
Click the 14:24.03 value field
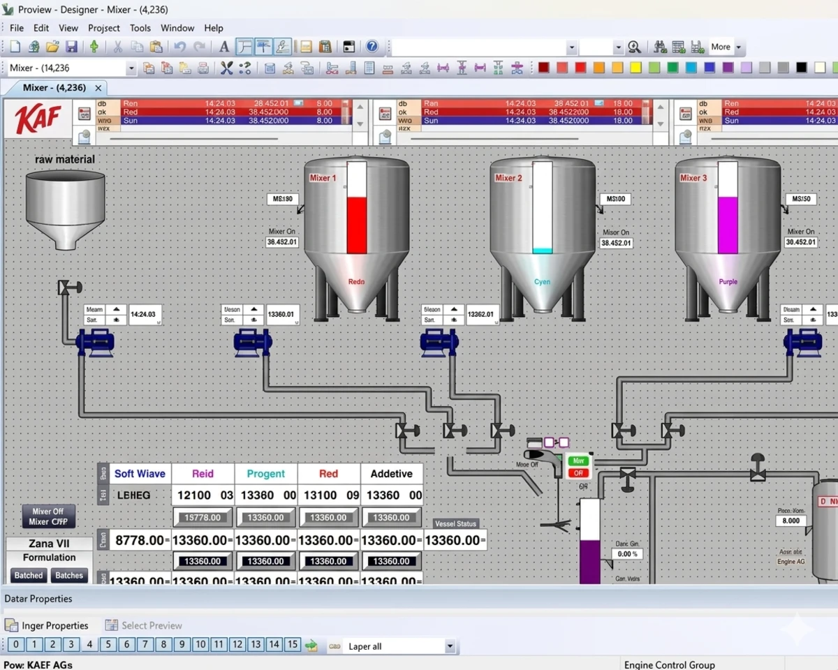point(145,315)
